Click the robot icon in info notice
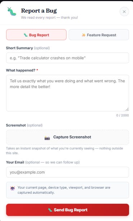The width and height of the screenshot is (133, 221). click(13, 188)
